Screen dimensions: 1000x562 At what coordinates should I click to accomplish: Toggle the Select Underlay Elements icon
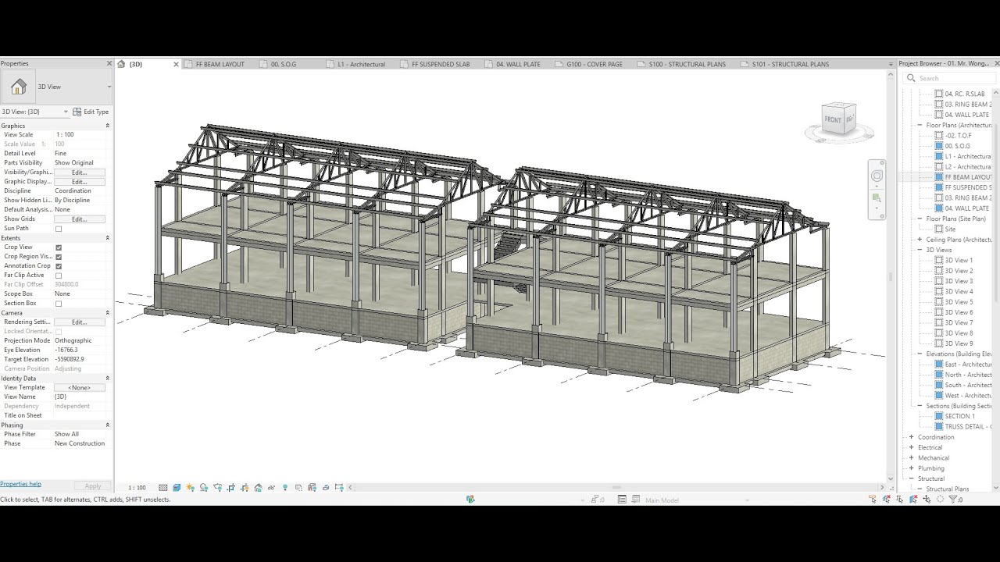pyautogui.click(x=887, y=500)
